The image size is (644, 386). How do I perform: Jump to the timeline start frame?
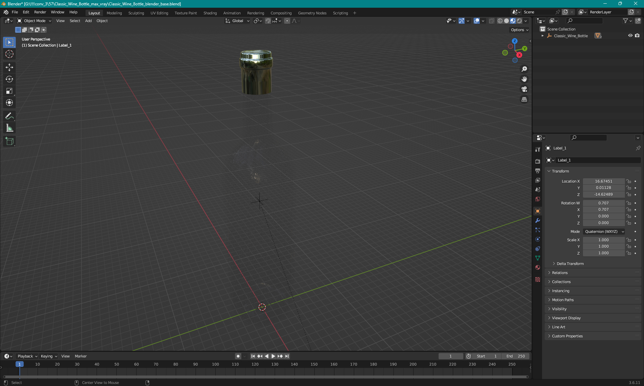[253, 356]
